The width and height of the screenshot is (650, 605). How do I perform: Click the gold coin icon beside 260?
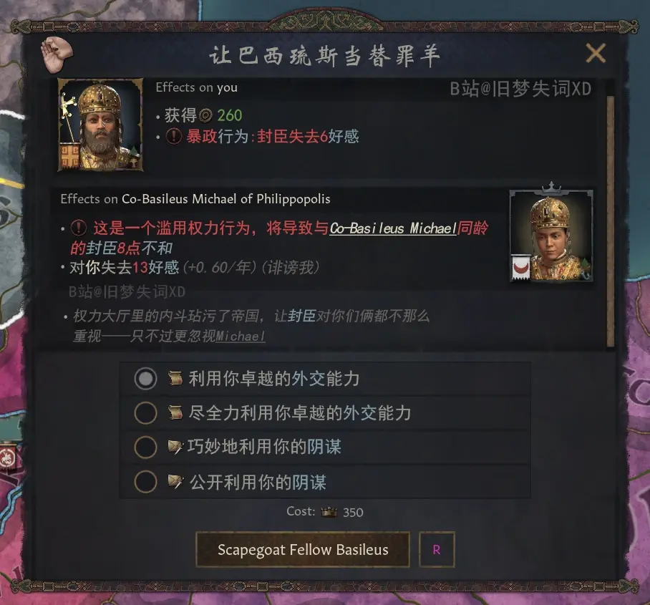pyautogui.click(x=205, y=115)
